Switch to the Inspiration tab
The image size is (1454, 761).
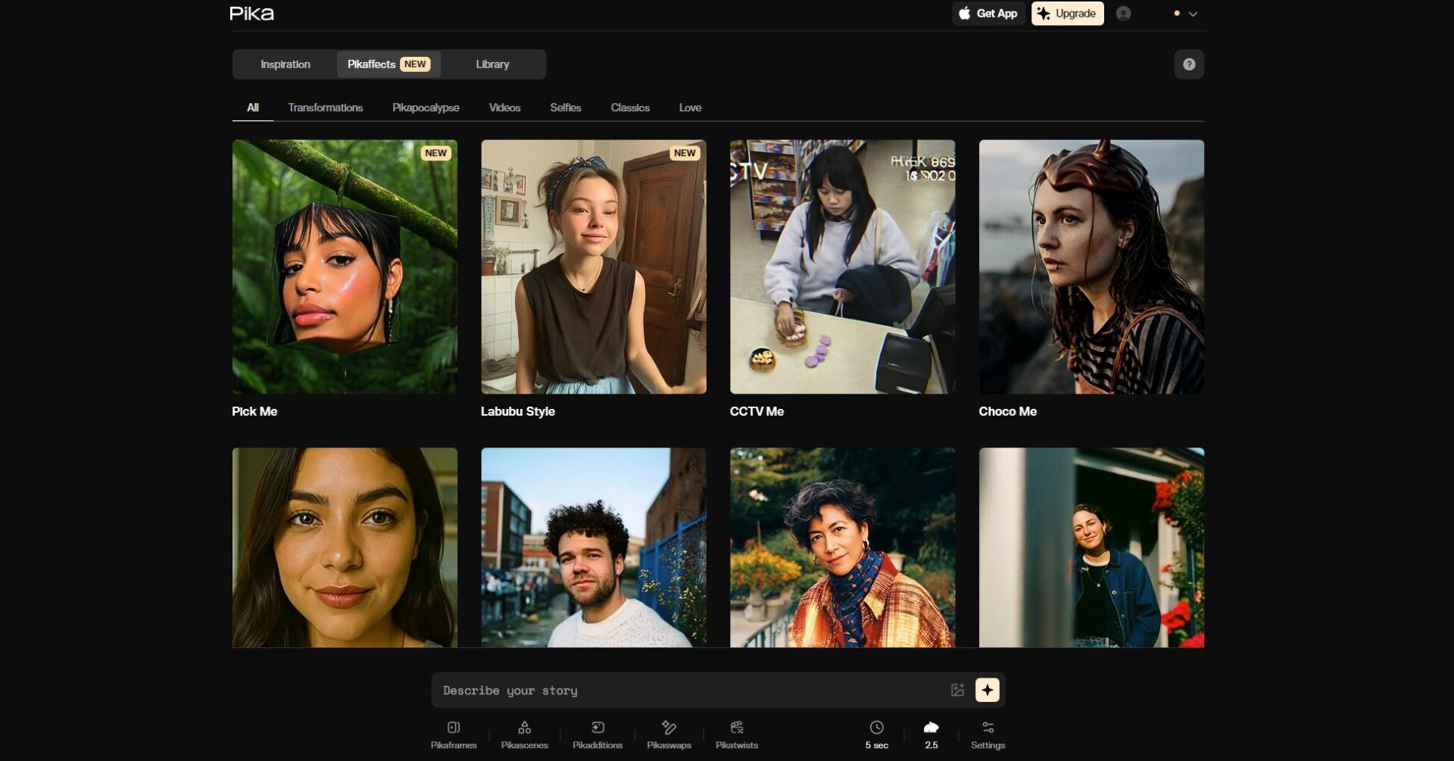(285, 64)
